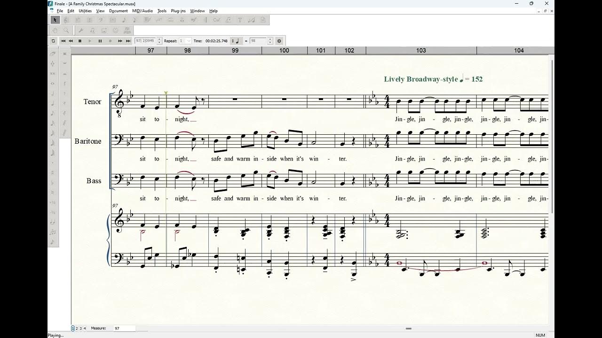Image resolution: width=602 pixels, height=338 pixels.
Task: Switch to layer 2
Action: click(x=77, y=328)
